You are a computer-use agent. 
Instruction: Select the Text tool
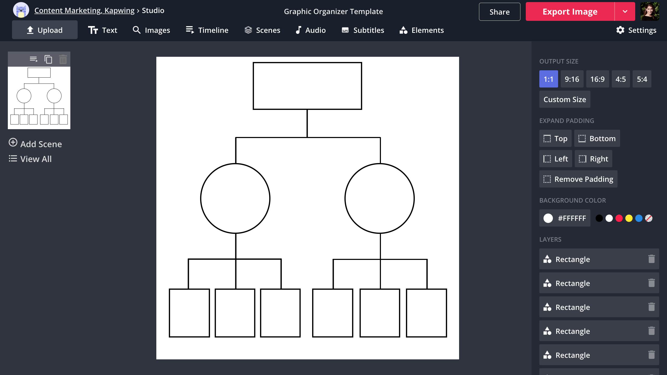pos(103,30)
